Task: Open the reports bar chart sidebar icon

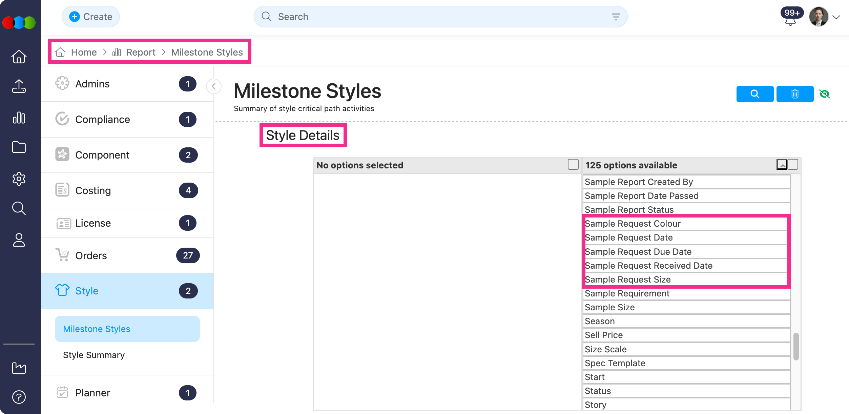Action: 19,118
